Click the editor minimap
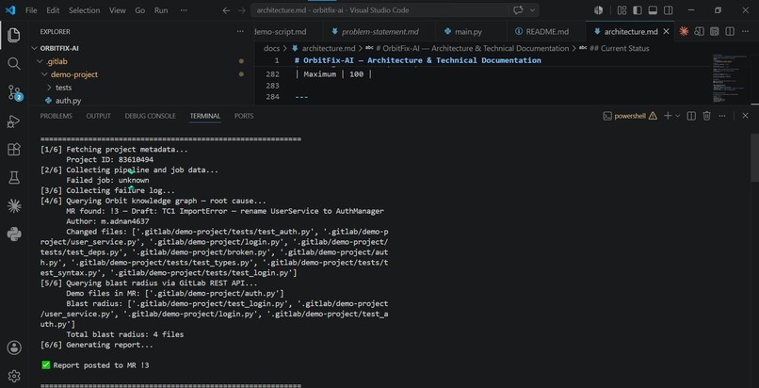The width and height of the screenshot is (759, 388). pyautogui.click(x=731, y=78)
